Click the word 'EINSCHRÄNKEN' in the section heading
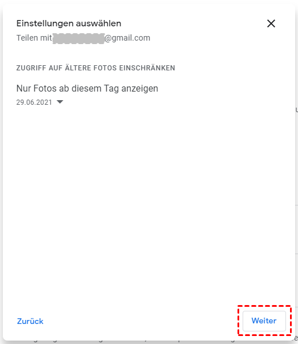298x344 pixels. coord(147,68)
